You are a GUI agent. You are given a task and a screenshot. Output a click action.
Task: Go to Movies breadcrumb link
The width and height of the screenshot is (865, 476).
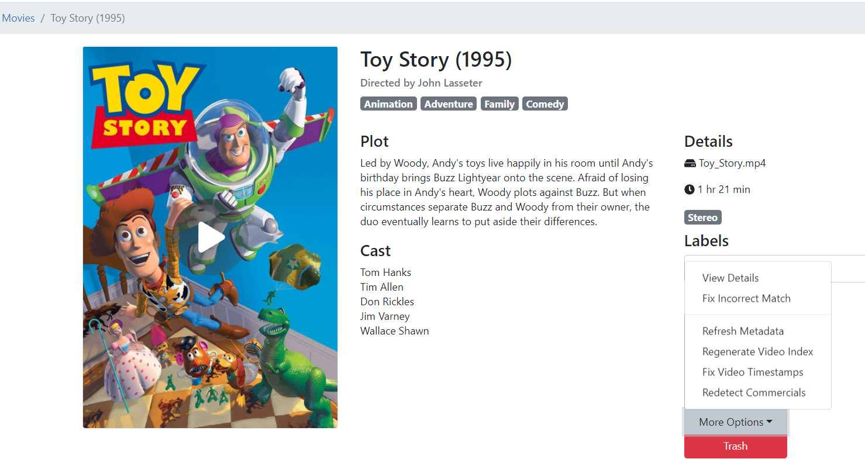point(19,18)
